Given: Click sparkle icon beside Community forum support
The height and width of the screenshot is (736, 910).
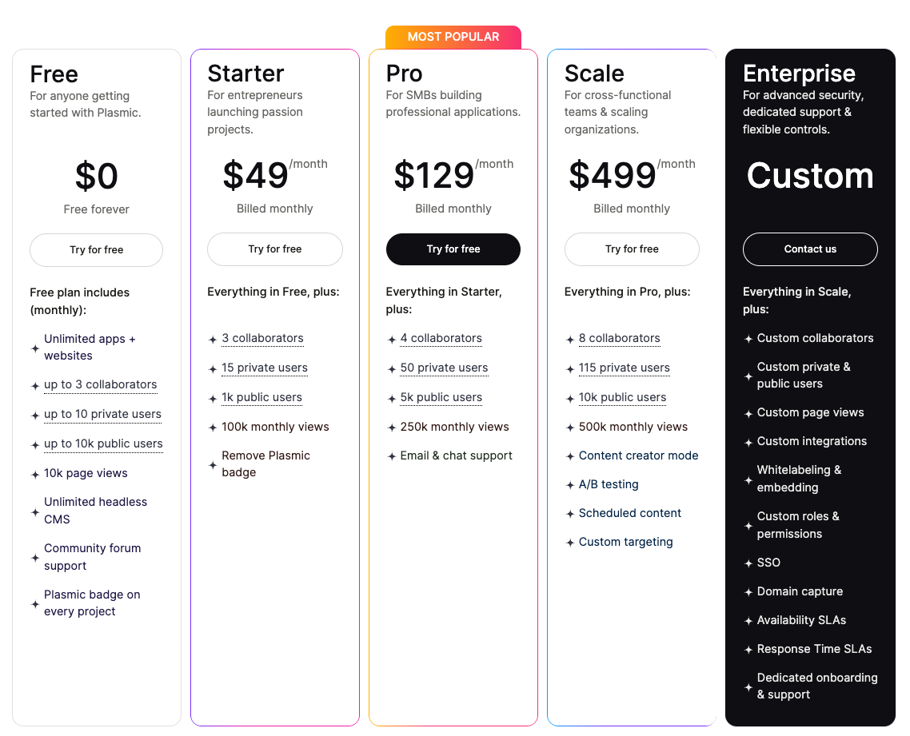Looking at the screenshot, I should [x=35, y=558].
